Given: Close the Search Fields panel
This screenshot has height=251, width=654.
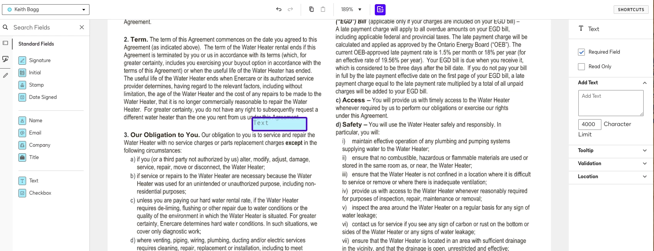Looking at the screenshot, I should pyautogui.click(x=82, y=27).
